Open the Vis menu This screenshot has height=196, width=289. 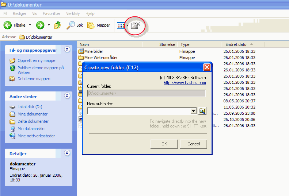[35, 13]
